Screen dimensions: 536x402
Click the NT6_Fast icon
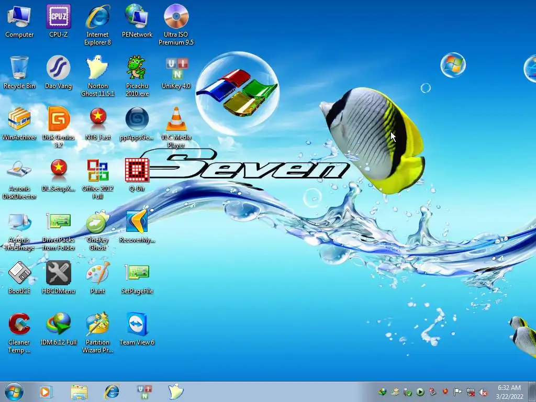(x=98, y=125)
